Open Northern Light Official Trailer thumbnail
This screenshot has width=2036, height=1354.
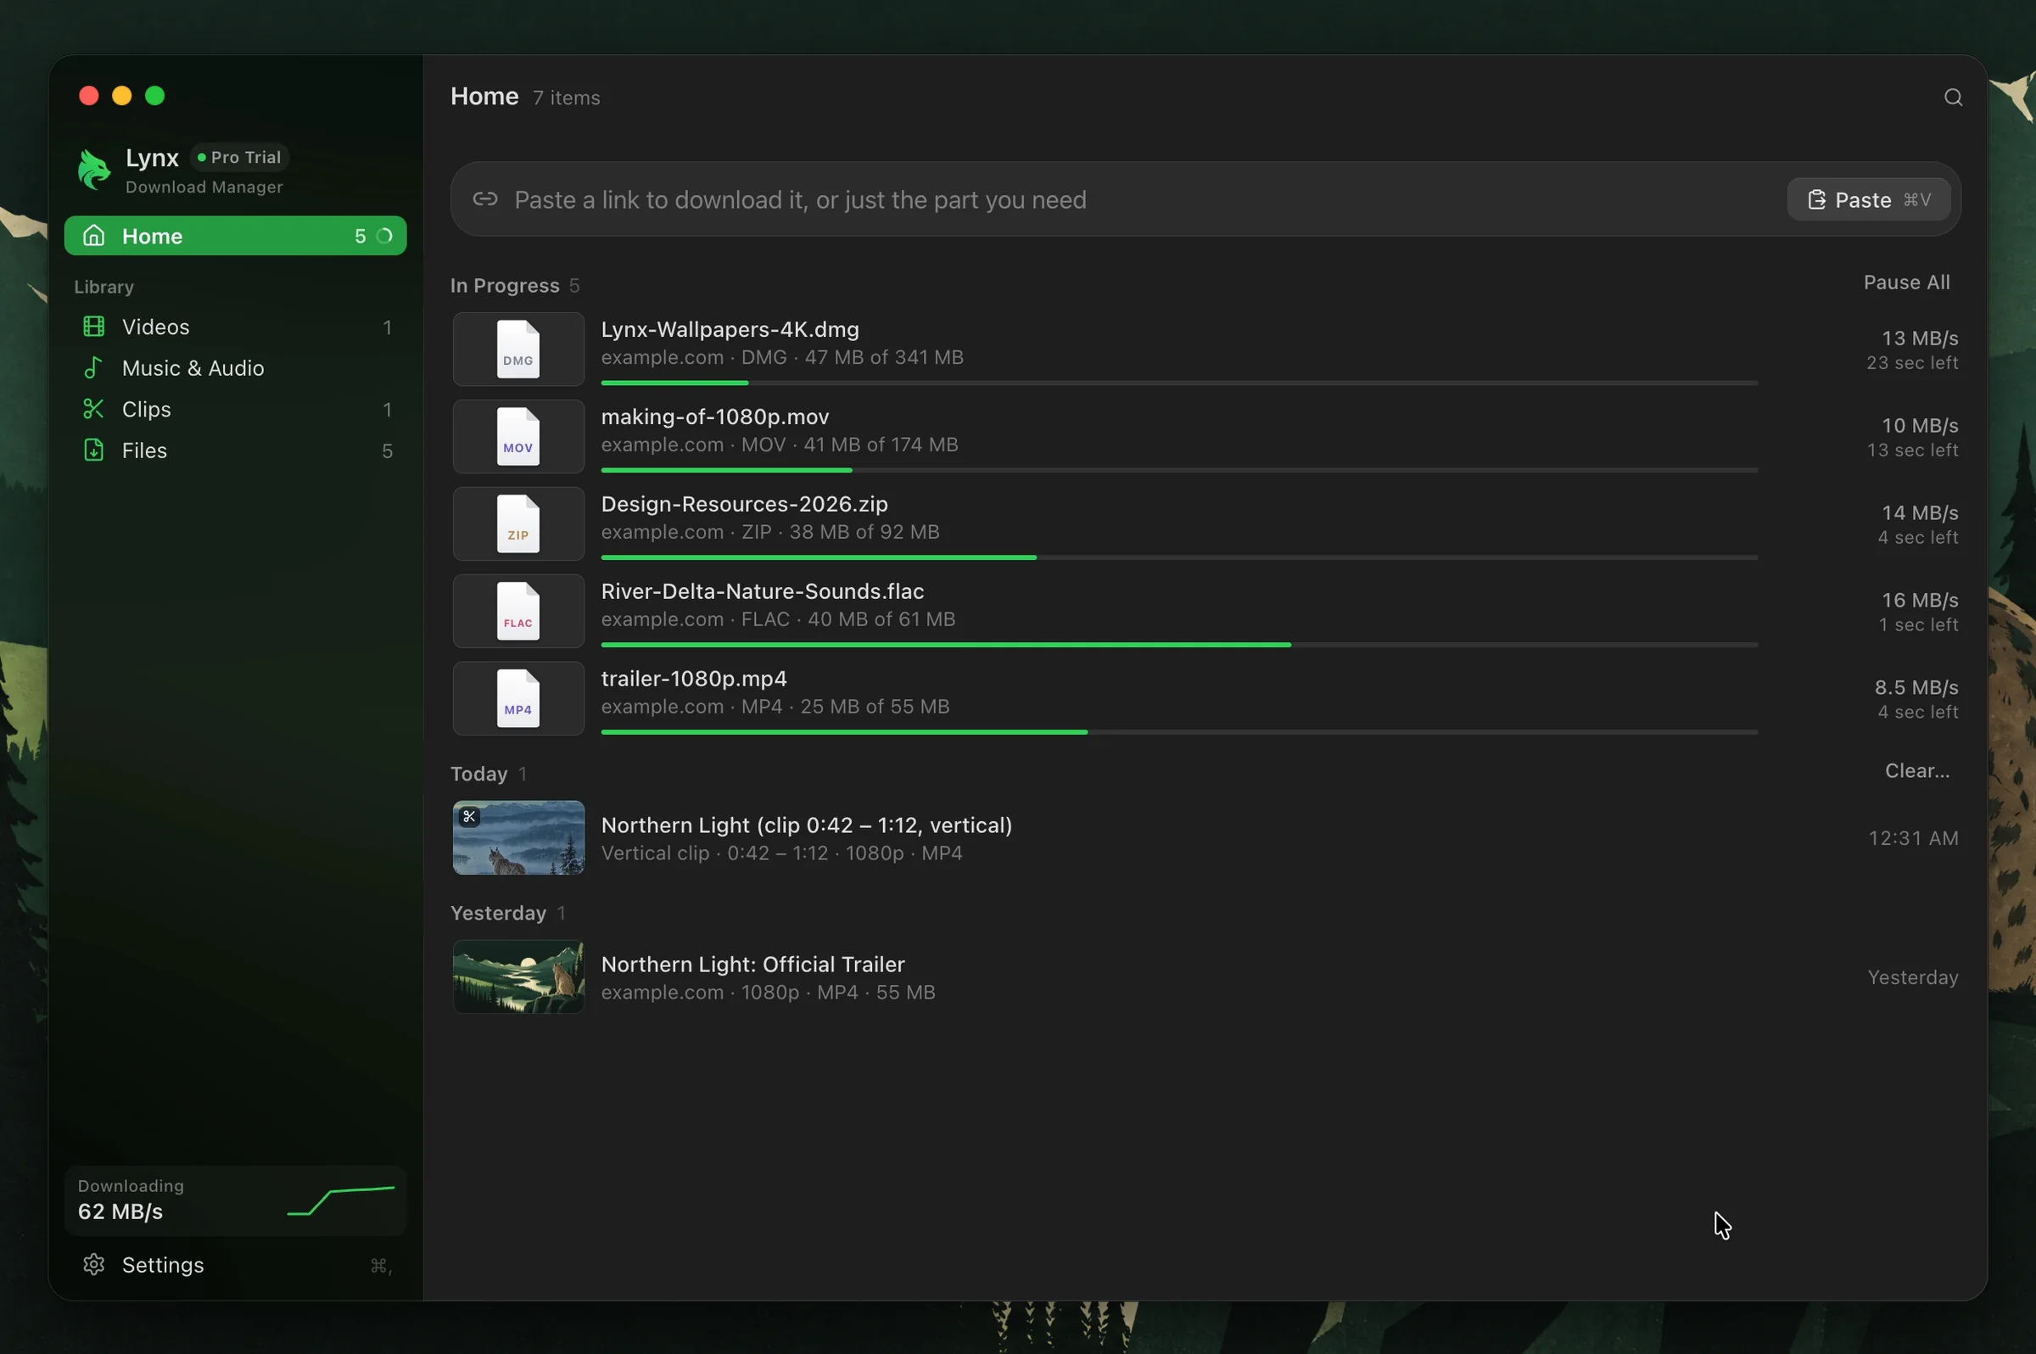point(518,976)
